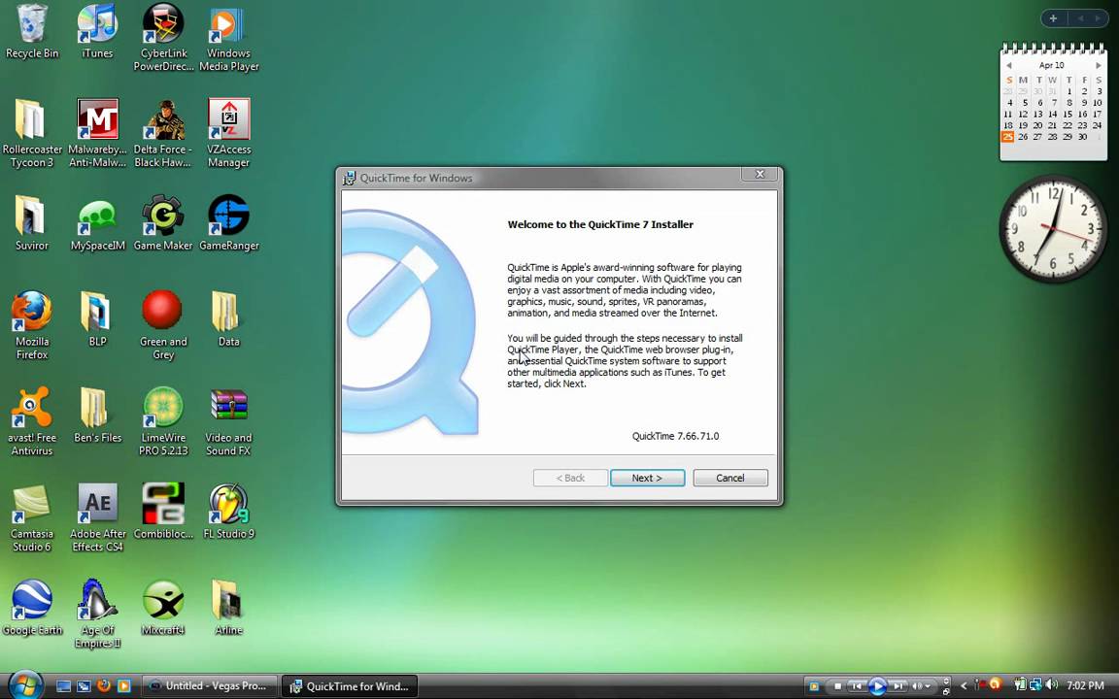This screenshot has width=1119, height=699.
Task: Cancel the QuickTime 7 installer
Action: coord(730,478)
